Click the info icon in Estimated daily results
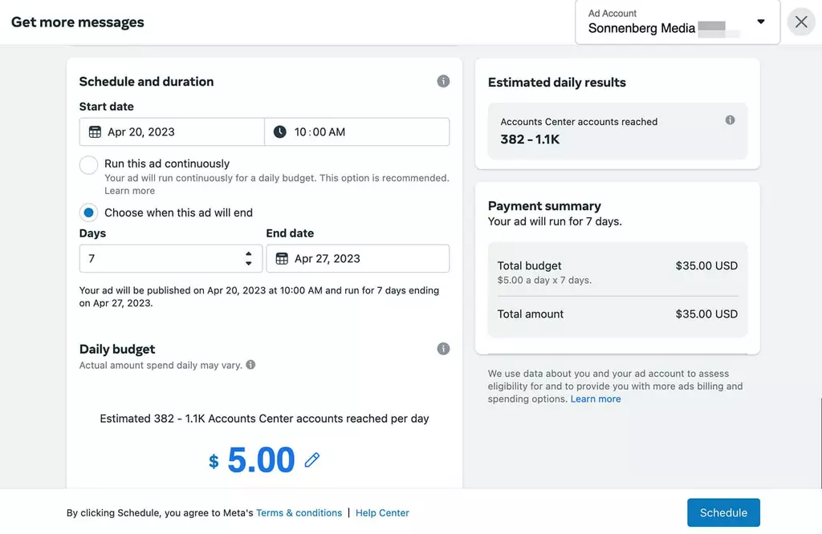 click(730, 120)
